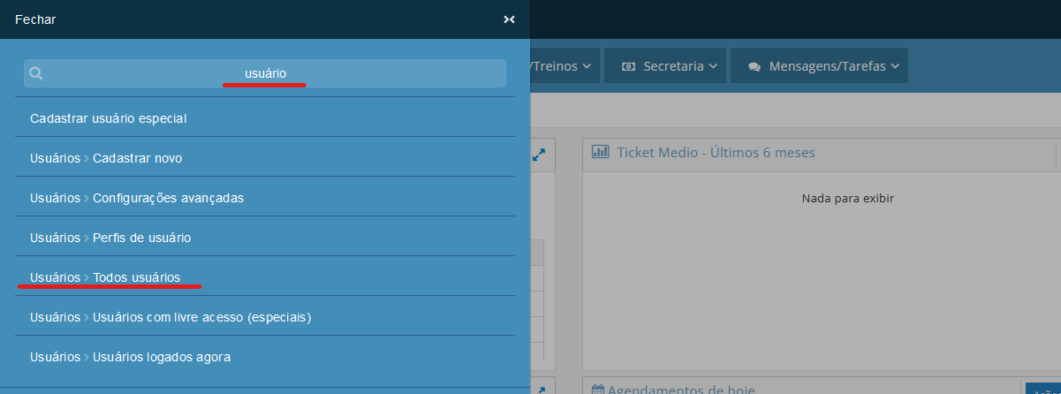Click the chat bubbles icon beside Mensagens/Tarefas

coord(754,66)
